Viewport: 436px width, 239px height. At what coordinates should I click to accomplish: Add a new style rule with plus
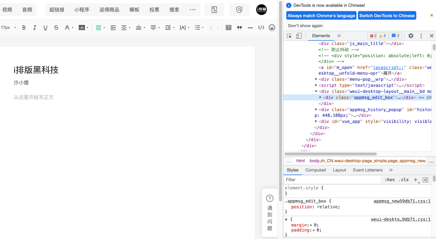(416, 180)
